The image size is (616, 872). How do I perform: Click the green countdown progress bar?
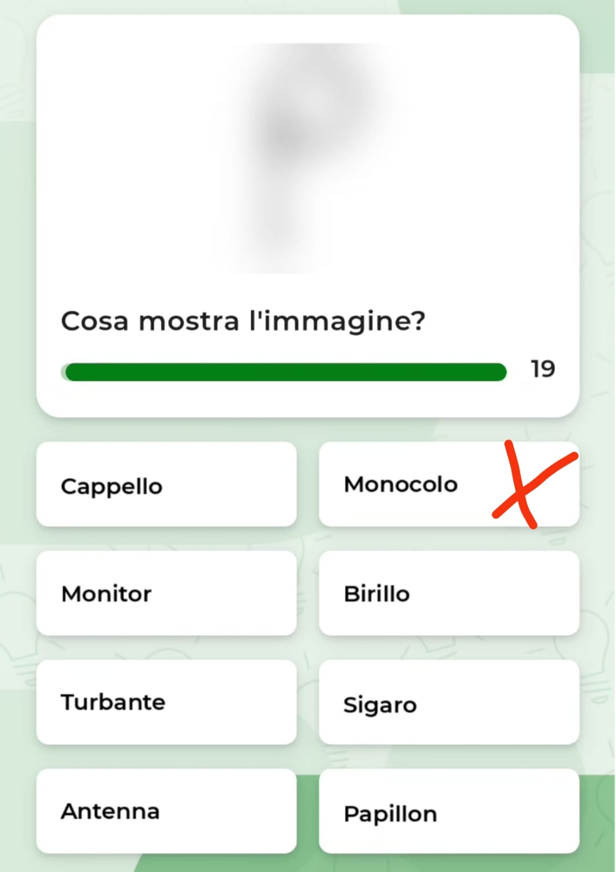click(x=284, y=372)
